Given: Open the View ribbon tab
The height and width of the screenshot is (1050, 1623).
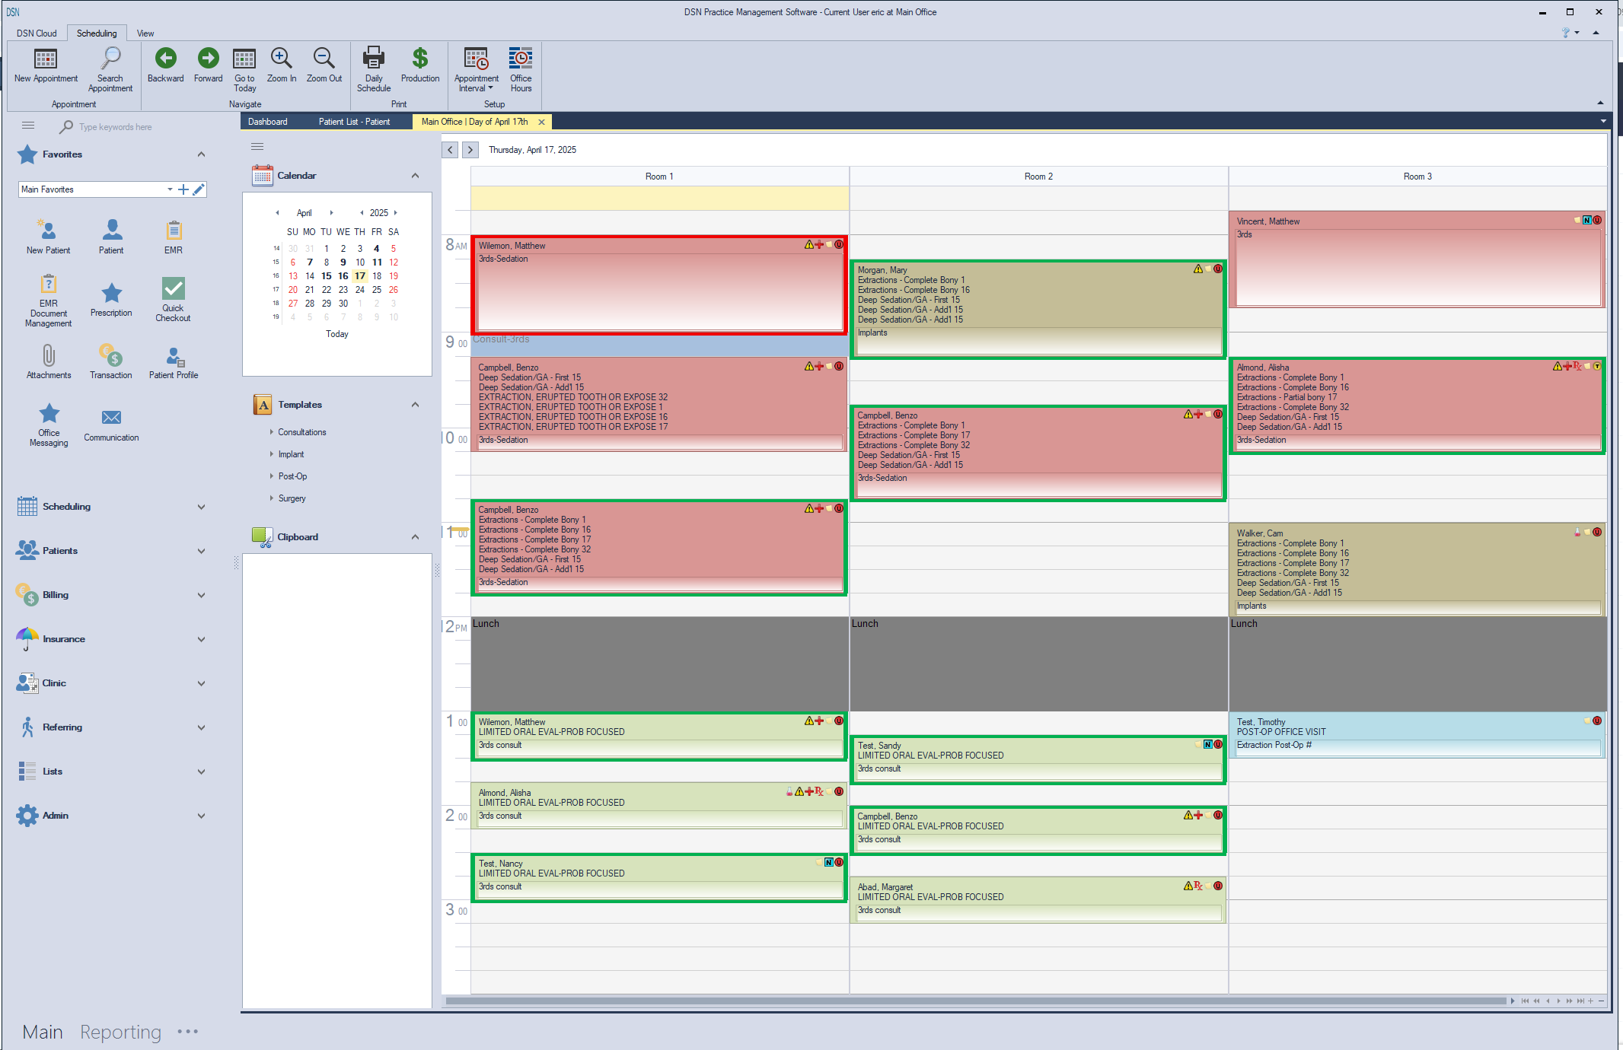Looking at the screenshot, I should point(145,33).
